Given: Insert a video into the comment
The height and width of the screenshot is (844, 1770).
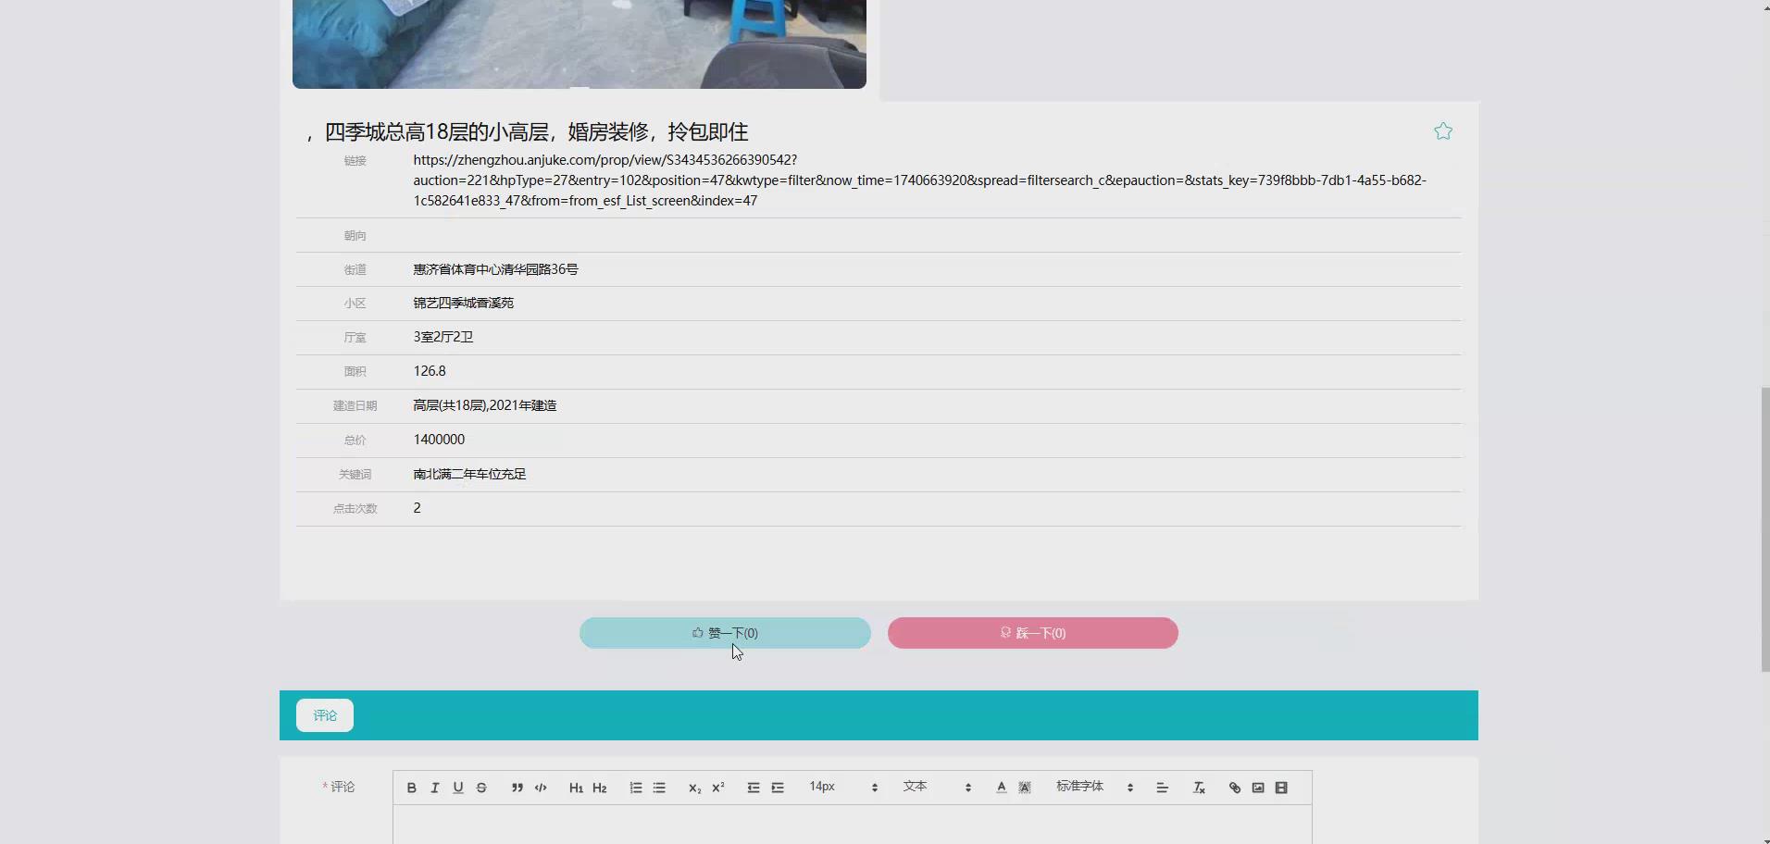Looking at the screenshot, I should 1281,788.
